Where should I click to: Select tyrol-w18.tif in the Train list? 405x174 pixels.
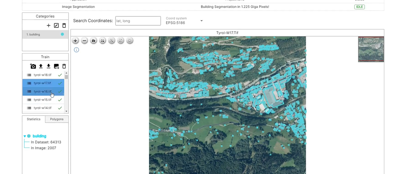coord(43,75)
